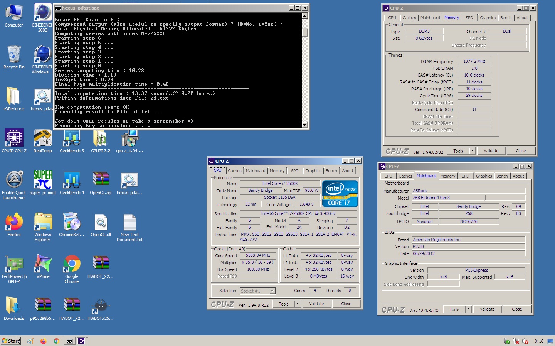Click the command prompt scrollbar thumb
555x346 pixels.
pos(305,33)
